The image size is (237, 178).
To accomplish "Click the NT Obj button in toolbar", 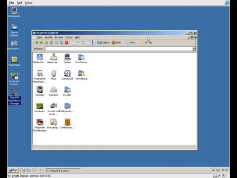I will pos(146,43).
